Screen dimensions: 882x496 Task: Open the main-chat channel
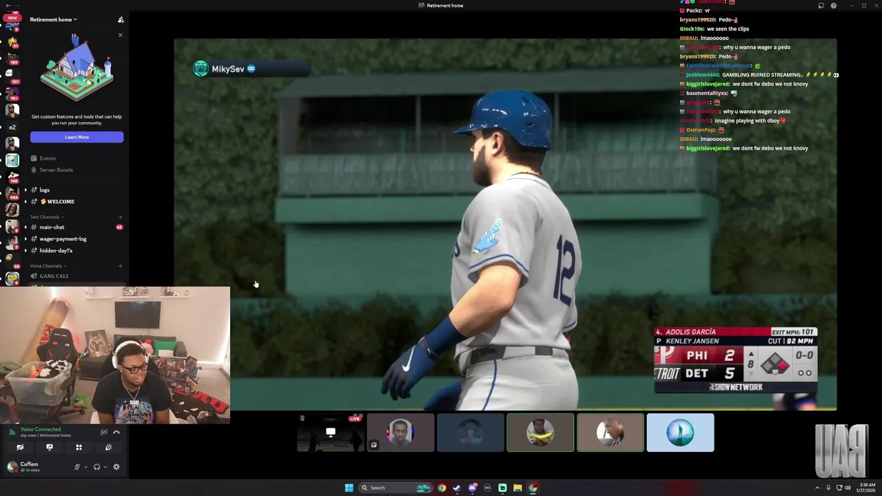tap(52, 227)
